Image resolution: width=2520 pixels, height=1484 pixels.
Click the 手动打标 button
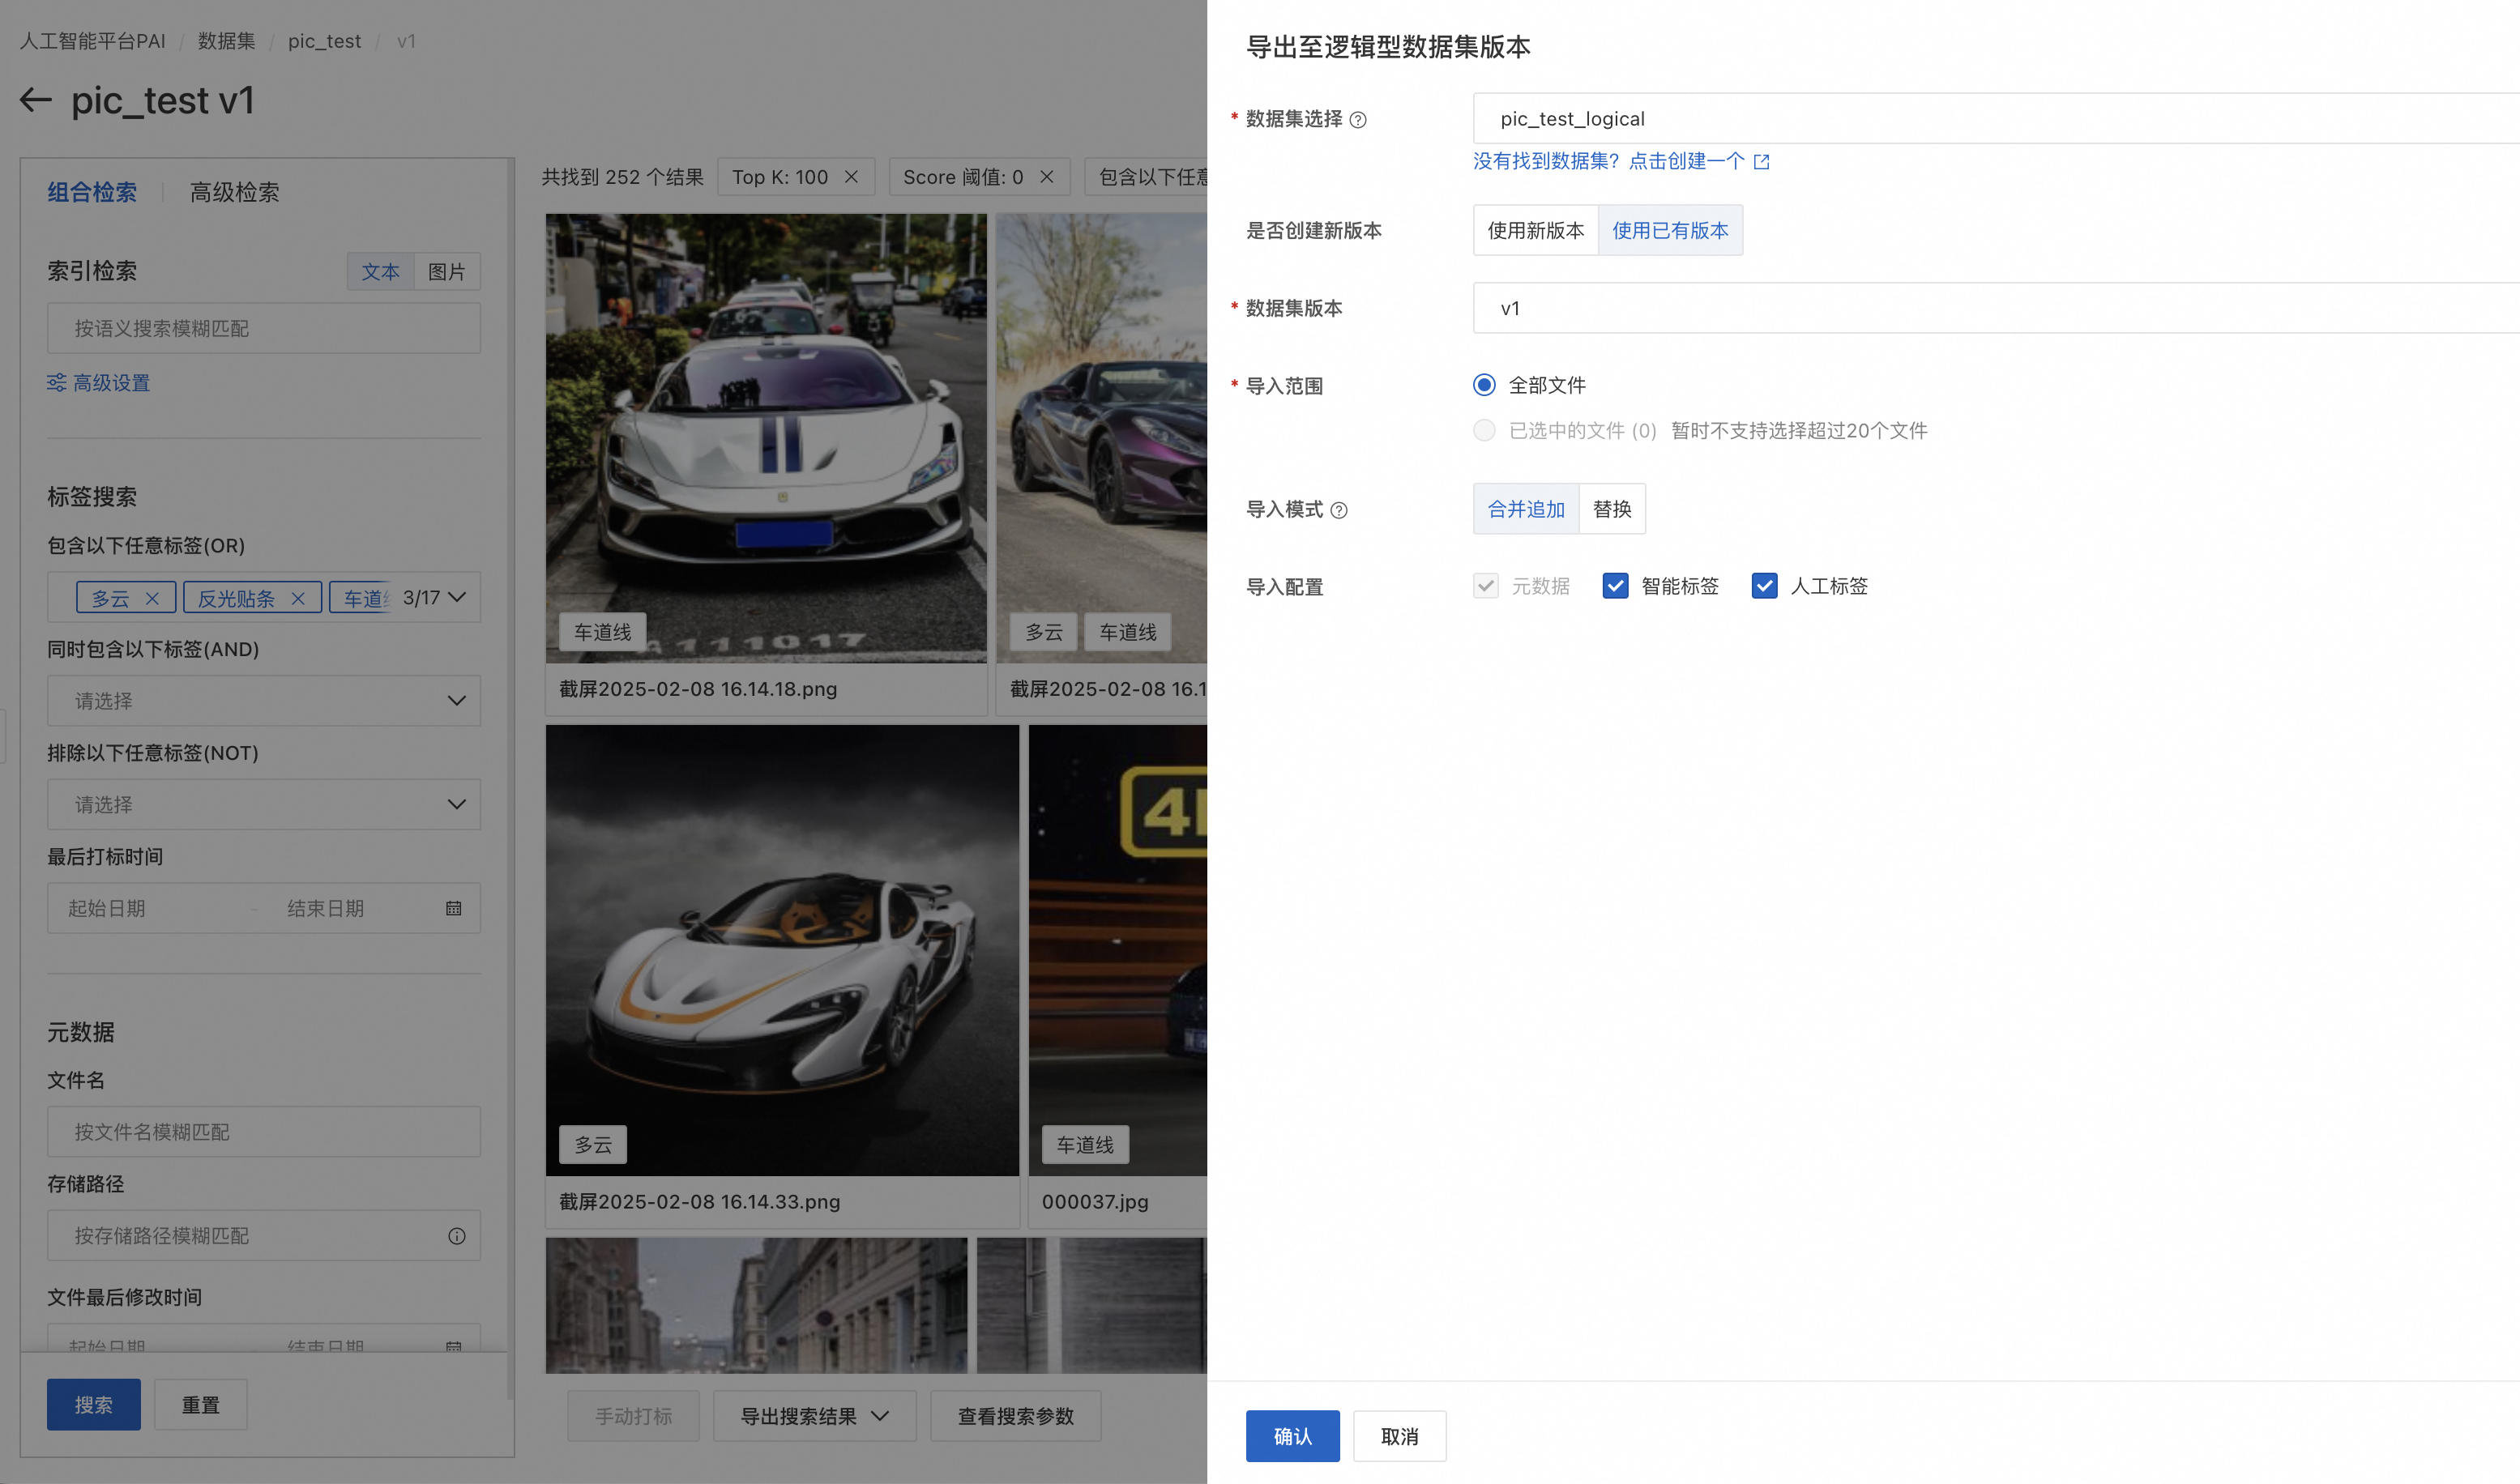tap(634, 1416)
